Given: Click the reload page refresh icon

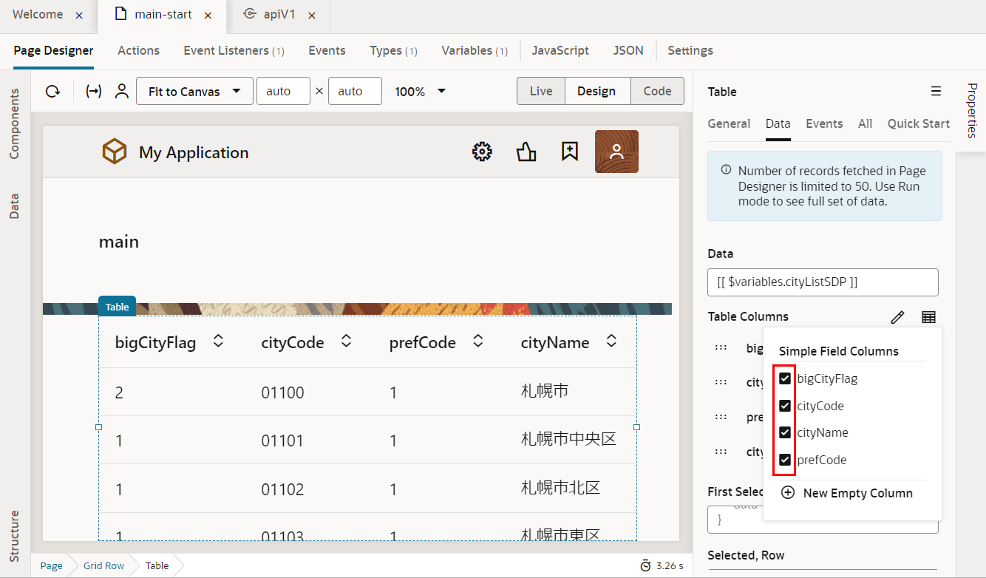Looking at the screenshot, I should (52, 92).
